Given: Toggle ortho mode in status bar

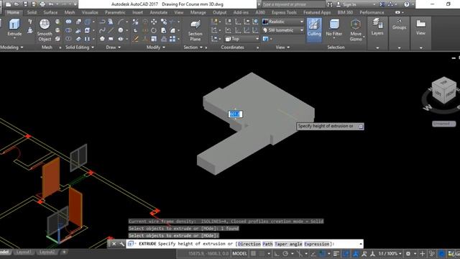Looking at the screenshot, I should point(276,253).
